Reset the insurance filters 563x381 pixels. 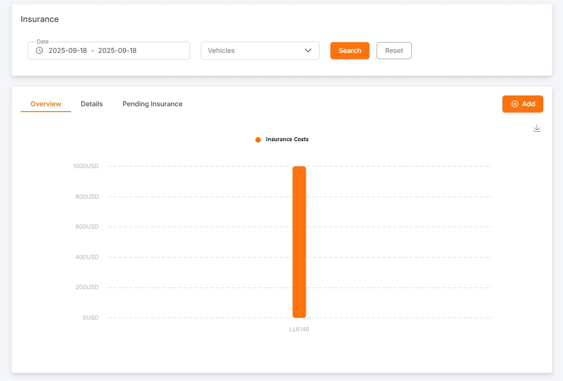coord(394,51)
